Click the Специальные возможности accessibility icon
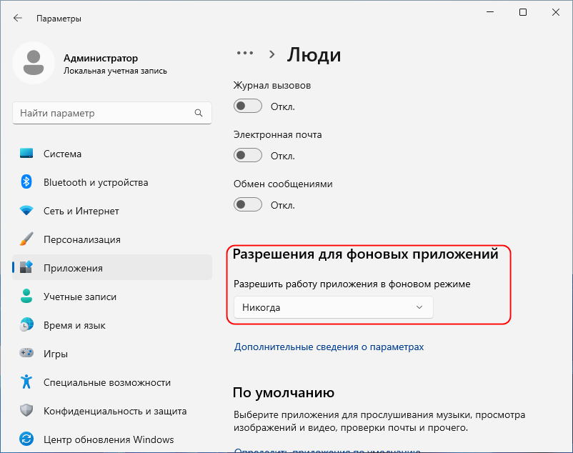Viewport: 573px width, 453px height. coord(26,382)
